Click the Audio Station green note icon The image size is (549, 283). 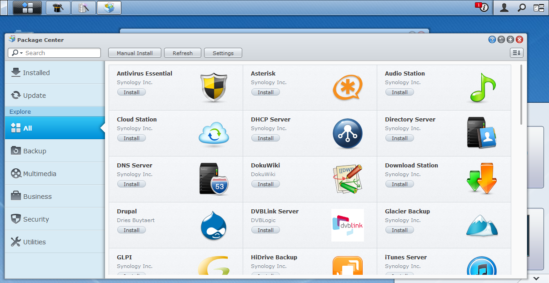tap(482, 87)
